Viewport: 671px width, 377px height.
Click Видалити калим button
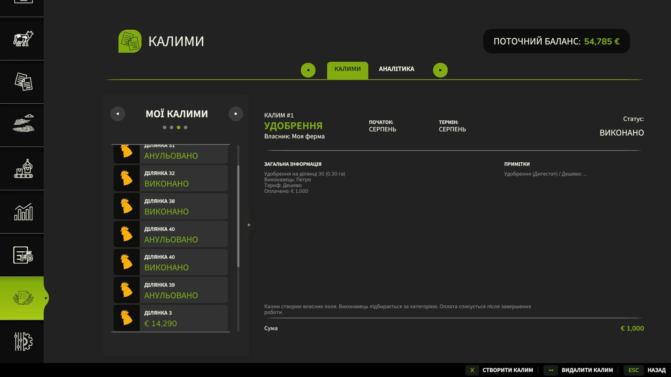[x=587, y=370]
